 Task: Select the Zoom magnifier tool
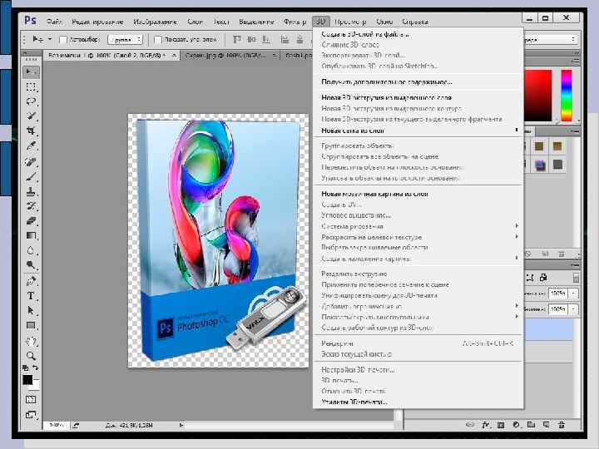coord(31,356)
